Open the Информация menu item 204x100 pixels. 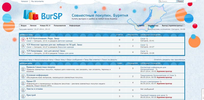(x=75, y=26)
